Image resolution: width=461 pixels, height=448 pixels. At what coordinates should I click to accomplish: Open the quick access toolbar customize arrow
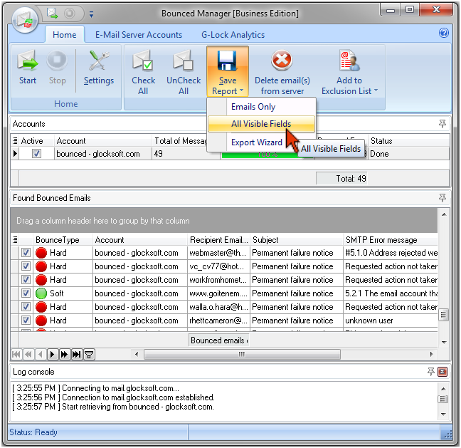92,14
